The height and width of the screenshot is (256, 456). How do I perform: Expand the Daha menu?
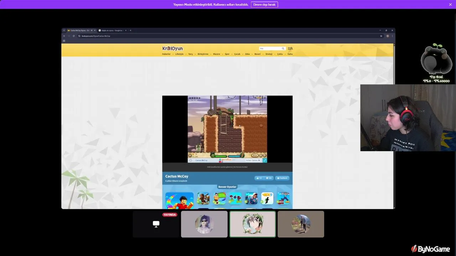tap(290, 54)
